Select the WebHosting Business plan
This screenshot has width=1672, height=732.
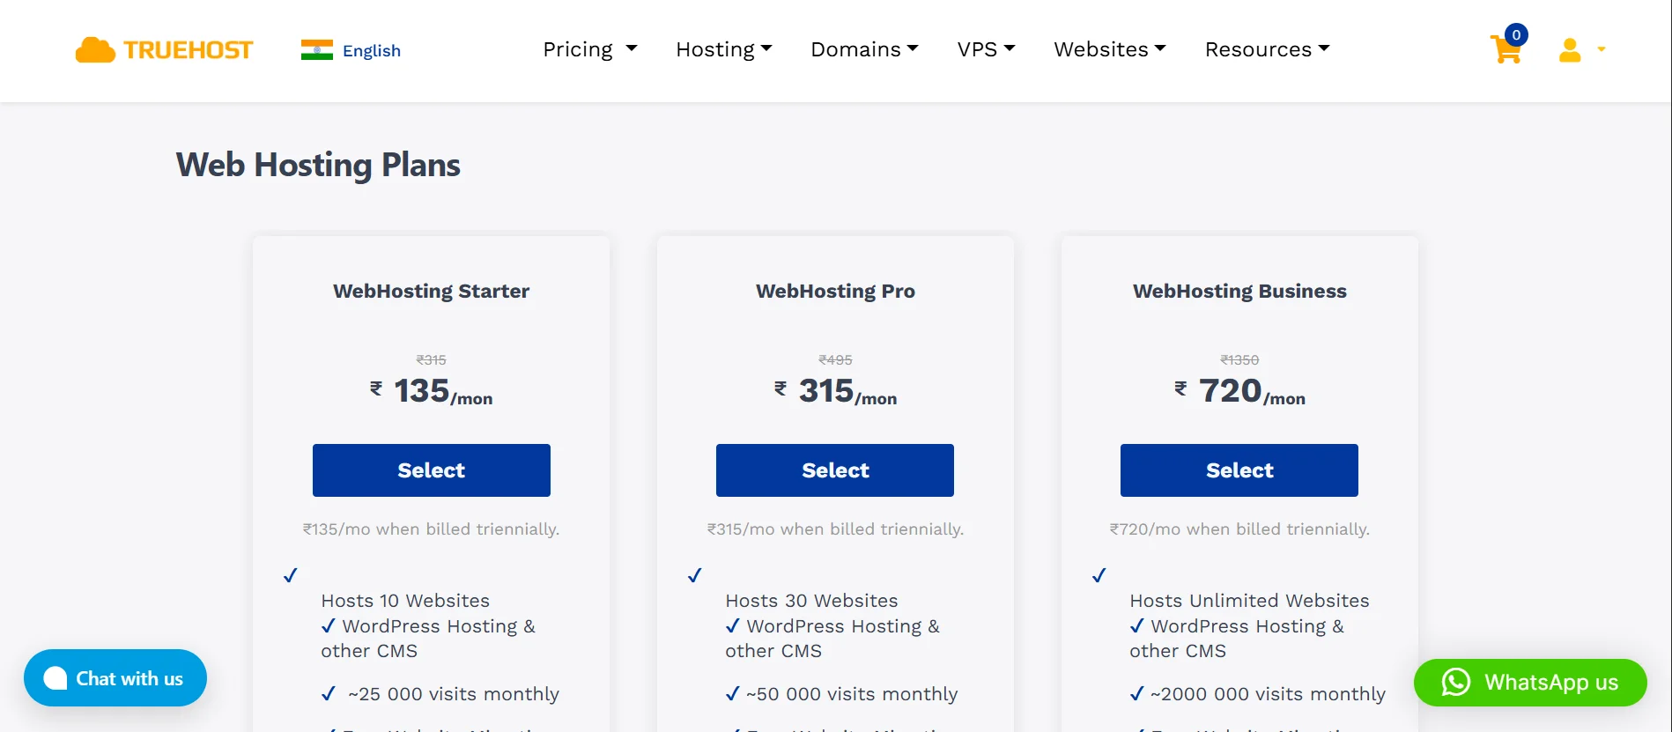point(1239,470)
